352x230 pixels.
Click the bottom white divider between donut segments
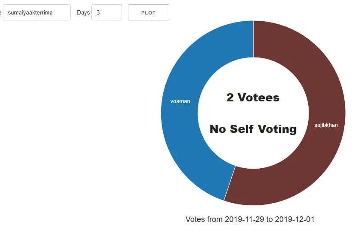click(230, 183)
